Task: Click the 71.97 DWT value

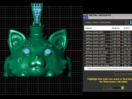Action: (x=127, y=55)
